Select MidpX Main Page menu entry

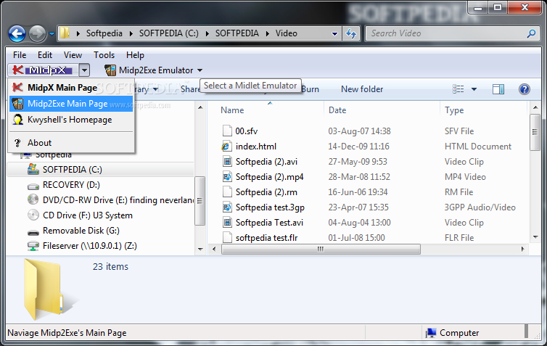click(x=71, y=88)
